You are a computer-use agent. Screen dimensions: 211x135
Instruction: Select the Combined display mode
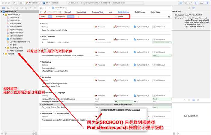pyautogui.click(x=60, y=17)
